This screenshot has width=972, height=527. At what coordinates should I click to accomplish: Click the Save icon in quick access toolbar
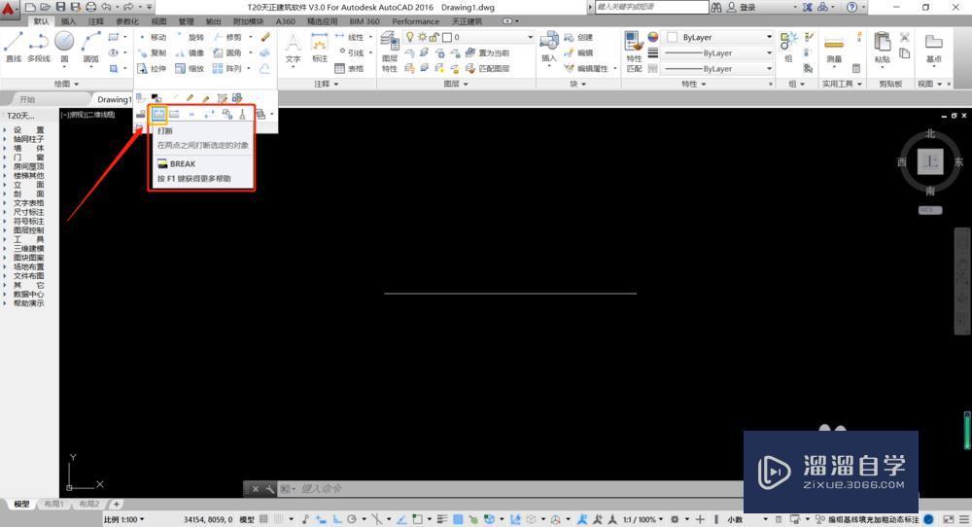(x=60, y=7)
